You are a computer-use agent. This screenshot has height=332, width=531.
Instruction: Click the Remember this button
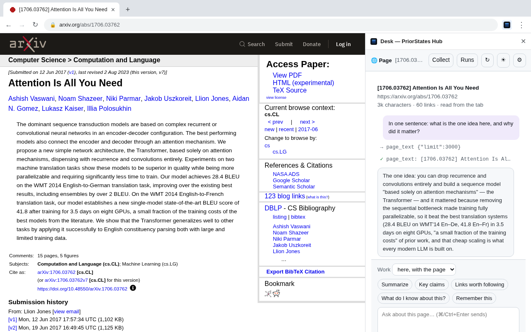[474, 298]
